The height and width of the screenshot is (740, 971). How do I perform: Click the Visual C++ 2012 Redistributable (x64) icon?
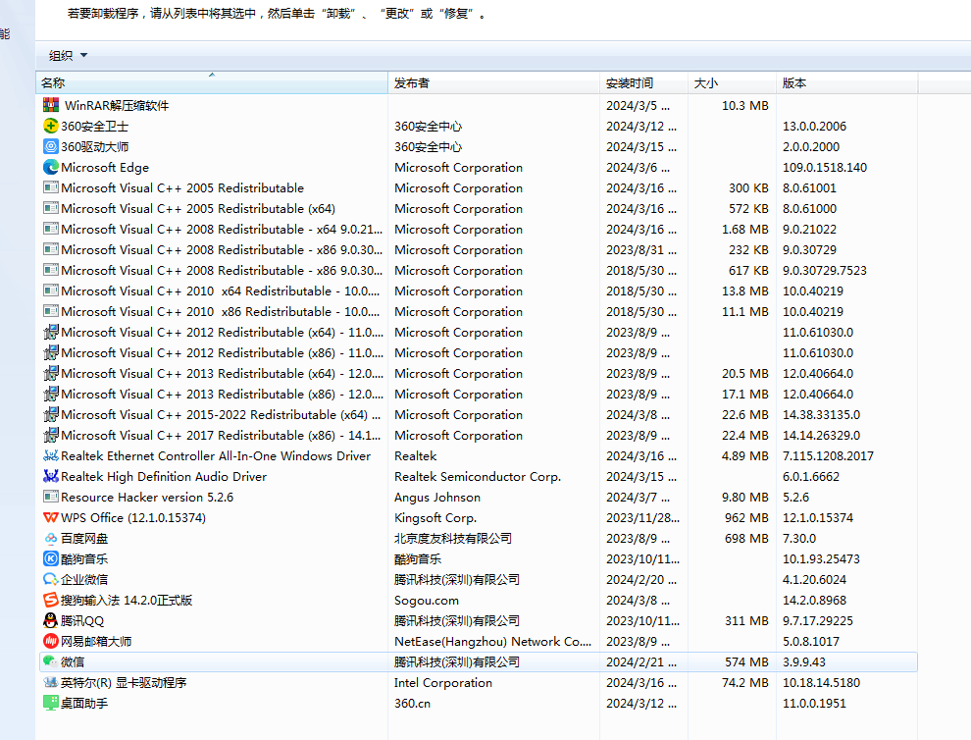(x=51, y=332)
